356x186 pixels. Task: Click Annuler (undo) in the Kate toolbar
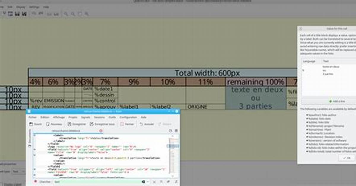[x=146, y=124]
